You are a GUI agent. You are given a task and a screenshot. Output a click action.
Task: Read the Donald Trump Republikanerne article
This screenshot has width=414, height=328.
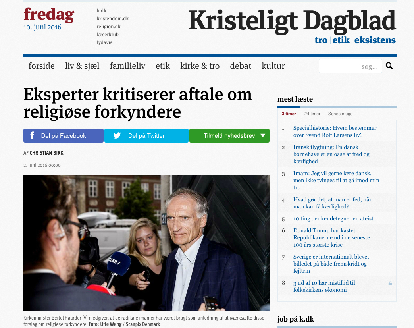(331, 237)
